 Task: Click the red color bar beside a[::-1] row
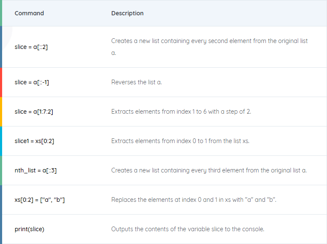(x=1, y=82)
